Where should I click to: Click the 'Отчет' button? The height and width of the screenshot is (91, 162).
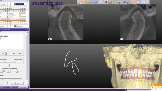tap(17, 83)
